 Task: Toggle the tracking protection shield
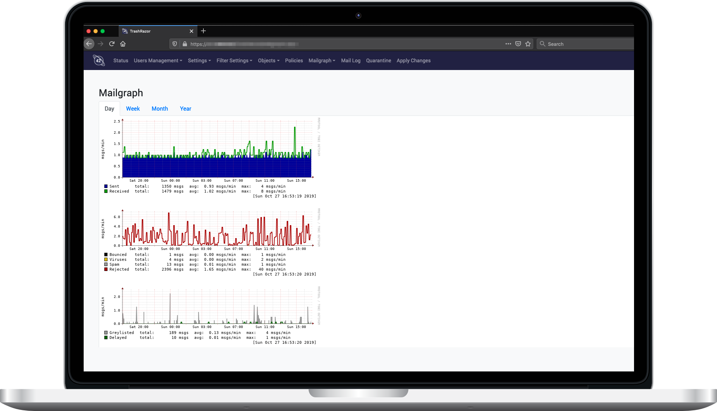(174, 44)
